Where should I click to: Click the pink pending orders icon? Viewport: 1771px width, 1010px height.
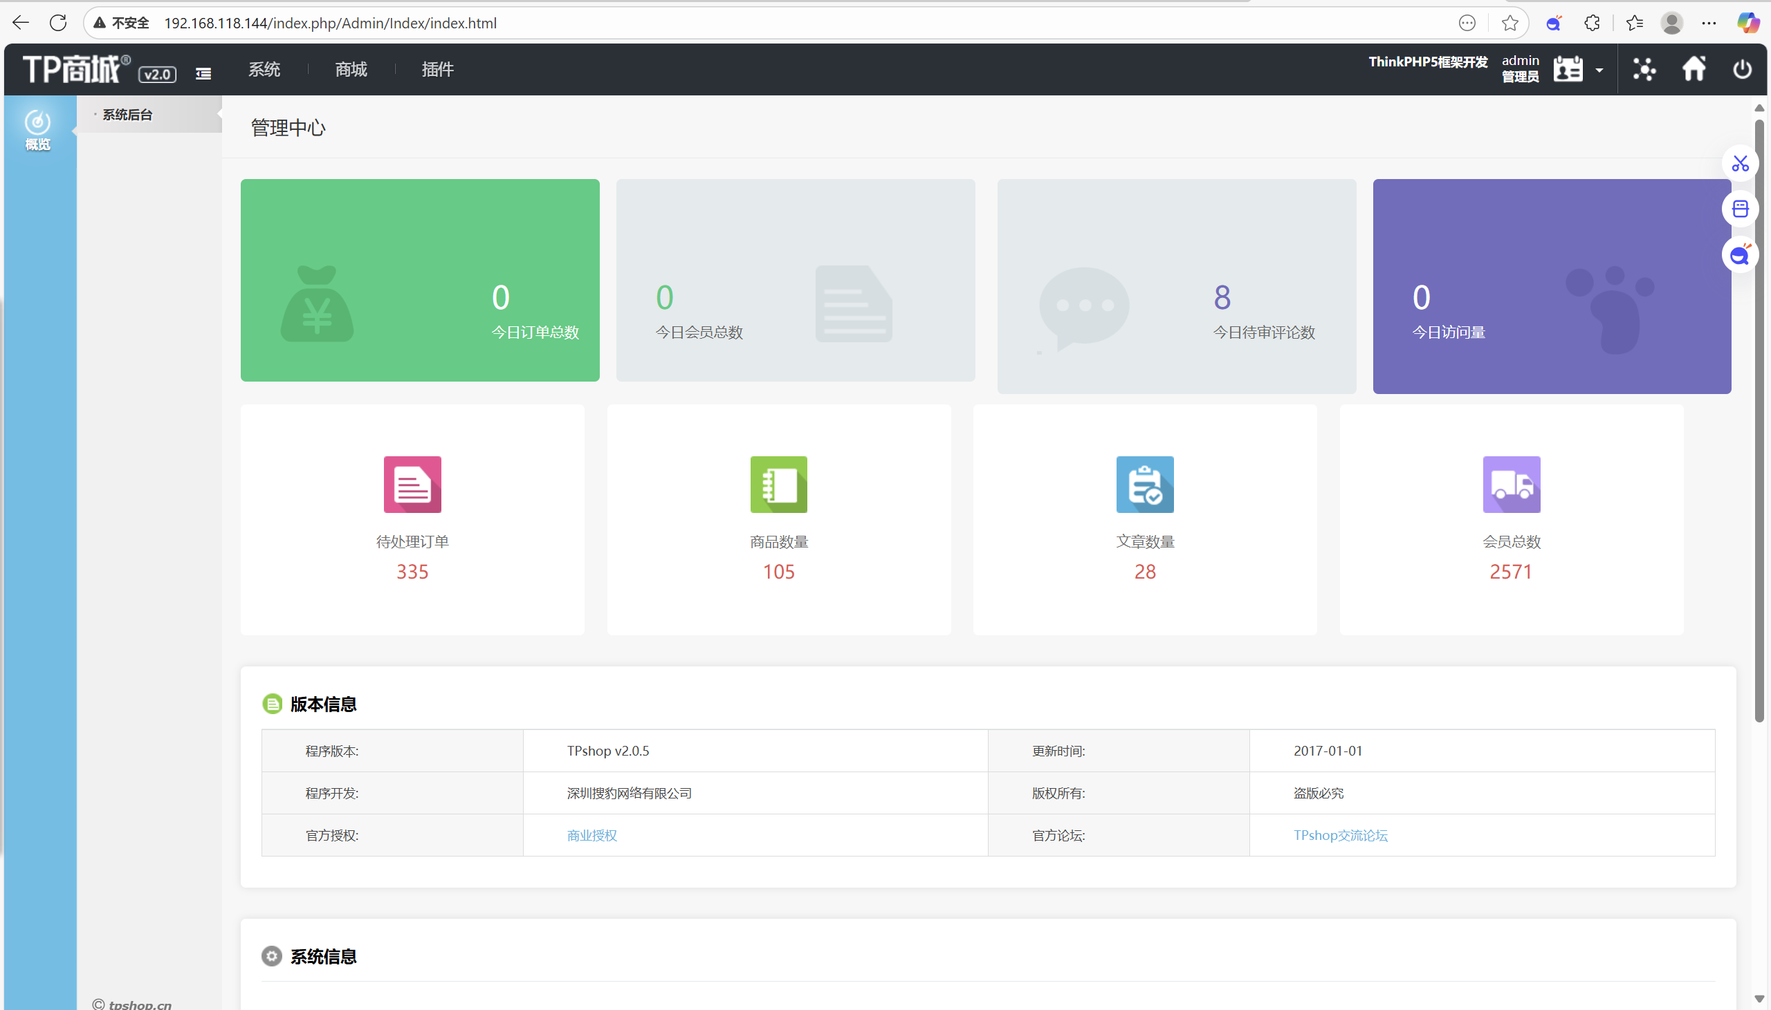[x=412, y=484]
